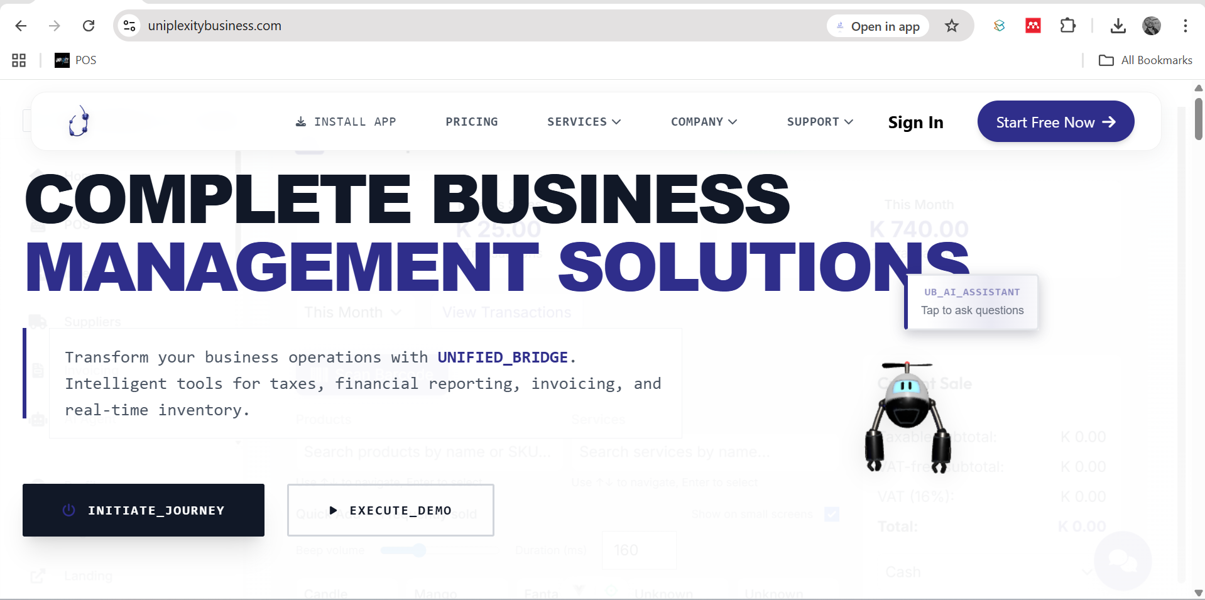Open Chrome three-dot menu

(1186, 26)
